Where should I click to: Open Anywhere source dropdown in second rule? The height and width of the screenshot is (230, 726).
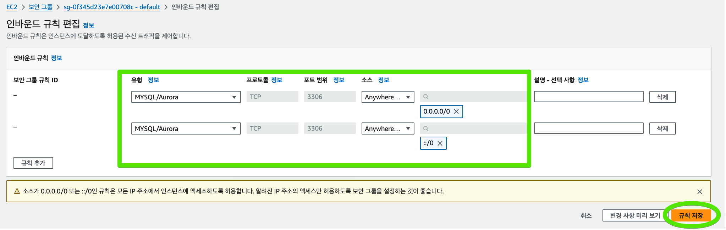coord(388,128)
